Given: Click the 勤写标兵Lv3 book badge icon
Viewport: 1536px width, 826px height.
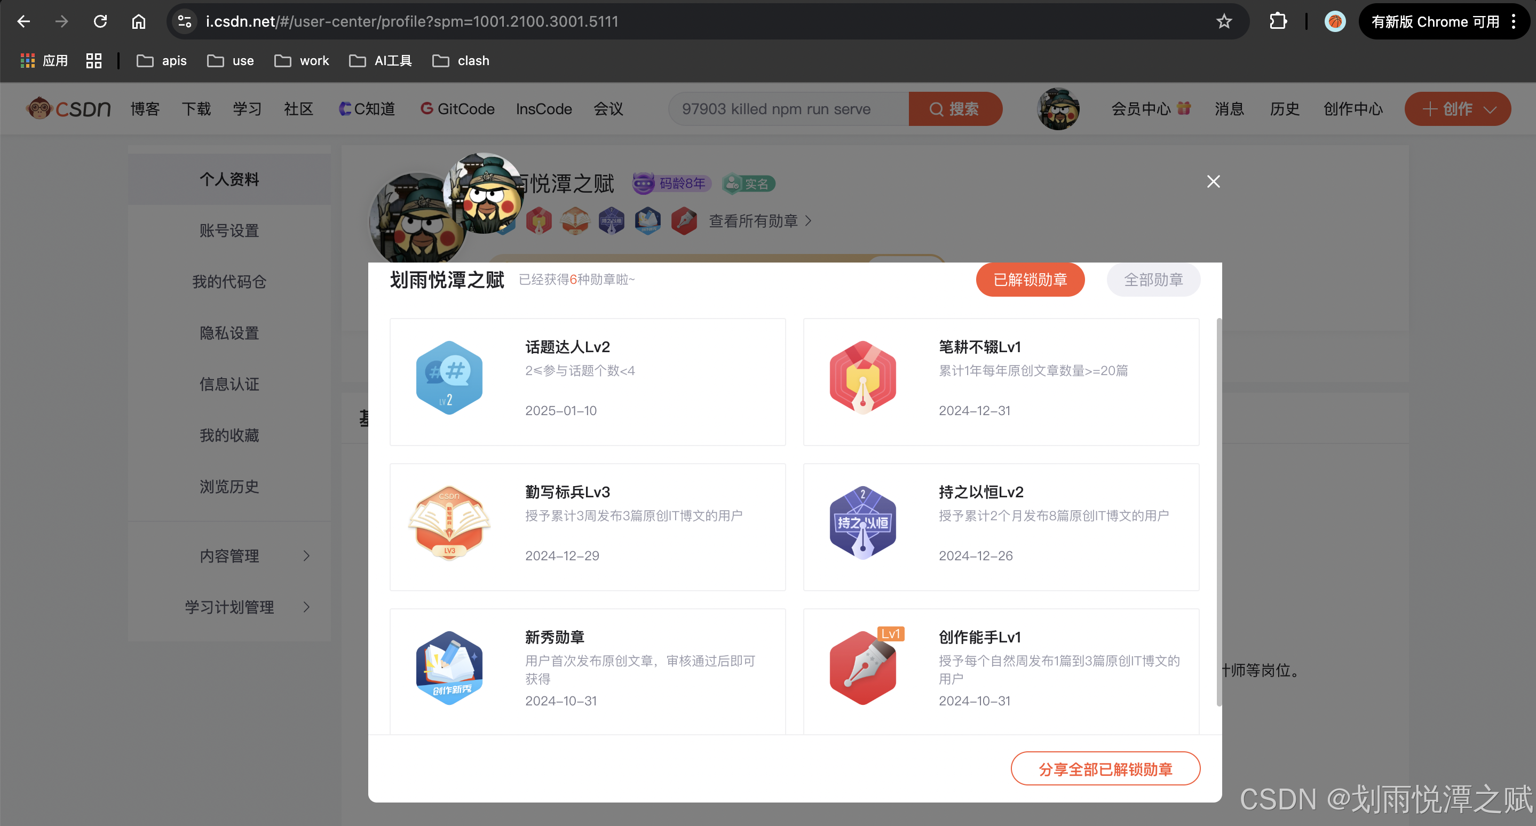Looking at the screenshot, I should tap(448, 523).
